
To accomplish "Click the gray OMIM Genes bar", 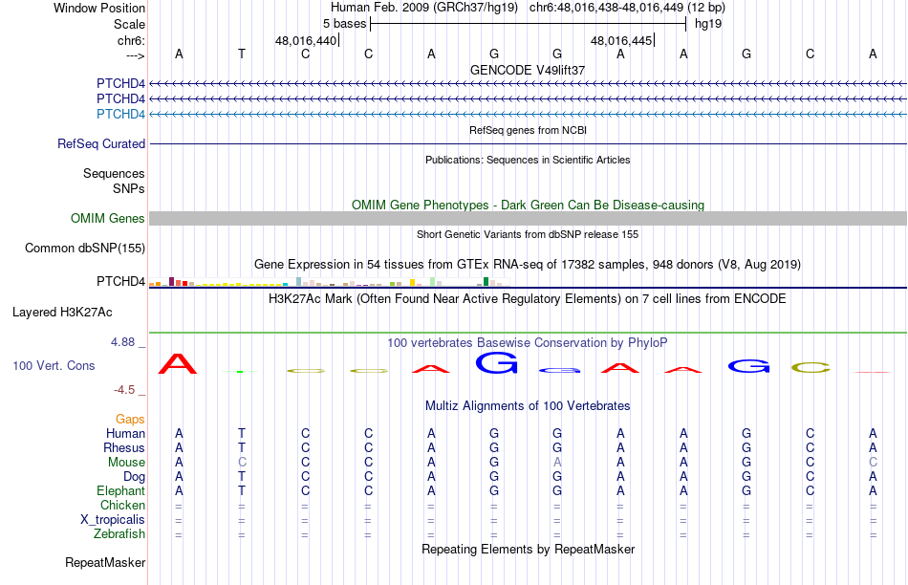I will coord(528,218).
